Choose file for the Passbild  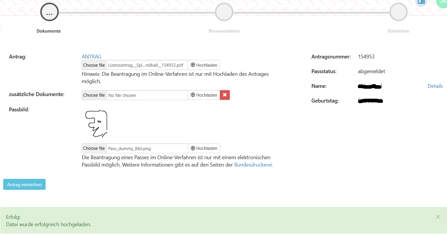click(94, 148)
